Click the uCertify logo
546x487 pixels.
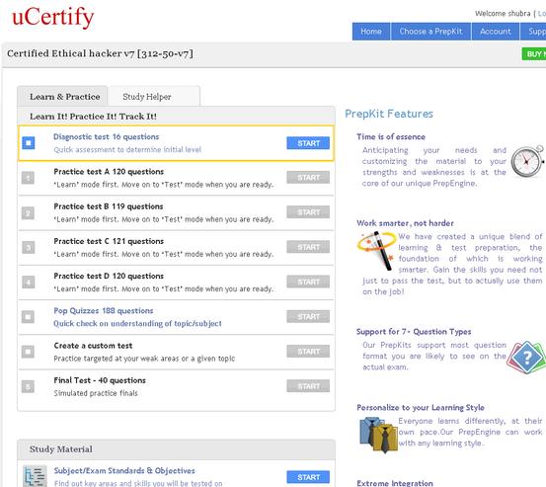pyautogui.click(x=53, y=17)
